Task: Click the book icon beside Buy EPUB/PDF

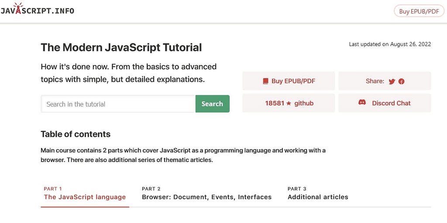Action: tap(266, 81)
